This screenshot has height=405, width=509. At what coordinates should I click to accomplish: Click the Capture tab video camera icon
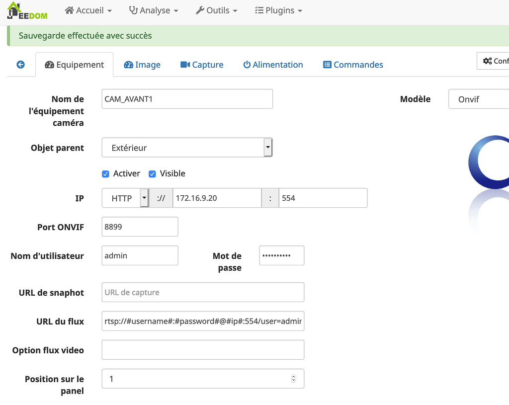pyautogui.click(x=185, y=65)
